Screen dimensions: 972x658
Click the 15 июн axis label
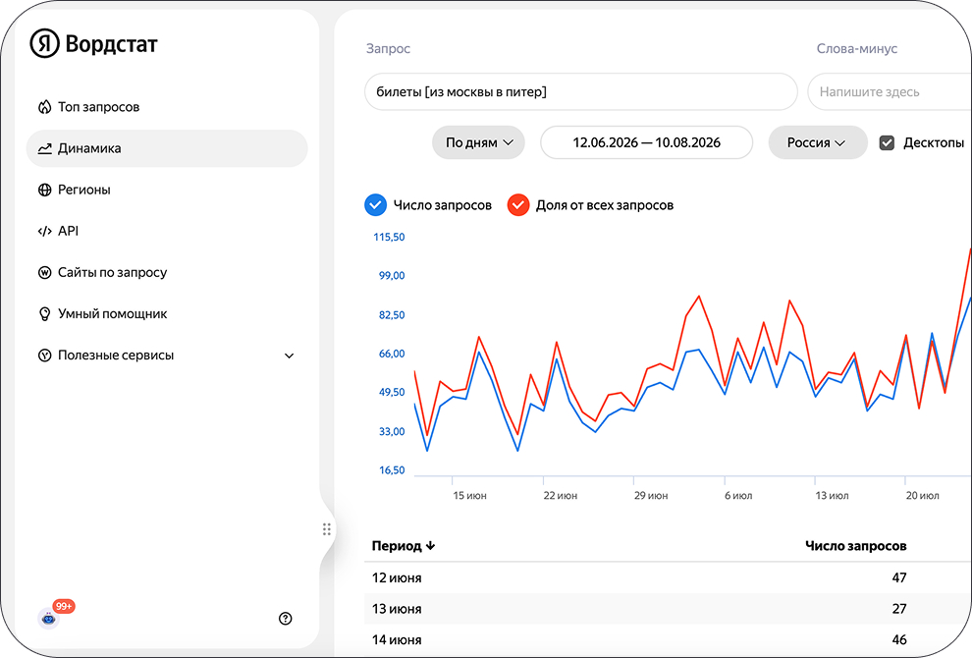[469, 496]
